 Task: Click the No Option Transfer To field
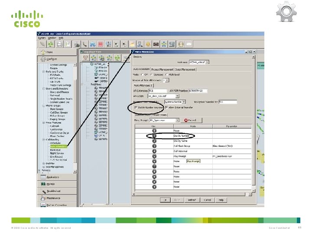point(228,102)
